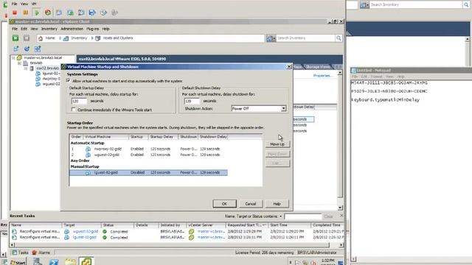Click the wguest-02-gold target link in Recent Tasks
This screenshot has width=472, height=265.
pyautogui.click(x=86, y=232)
